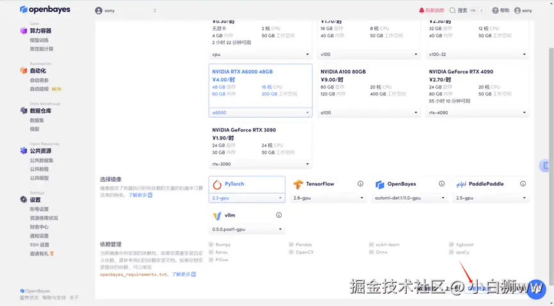Open 帮助与支持 footer link
Screen dimensions: 554x306
[x=54, y=298]
